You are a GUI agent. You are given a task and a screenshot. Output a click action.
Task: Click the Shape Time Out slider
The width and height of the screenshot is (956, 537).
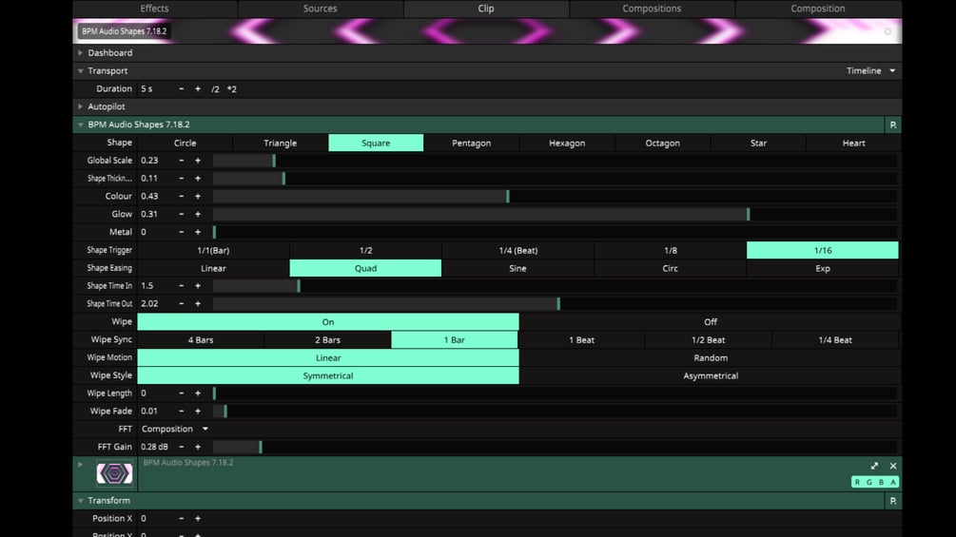pyautogui.click(x=555, y=303)
